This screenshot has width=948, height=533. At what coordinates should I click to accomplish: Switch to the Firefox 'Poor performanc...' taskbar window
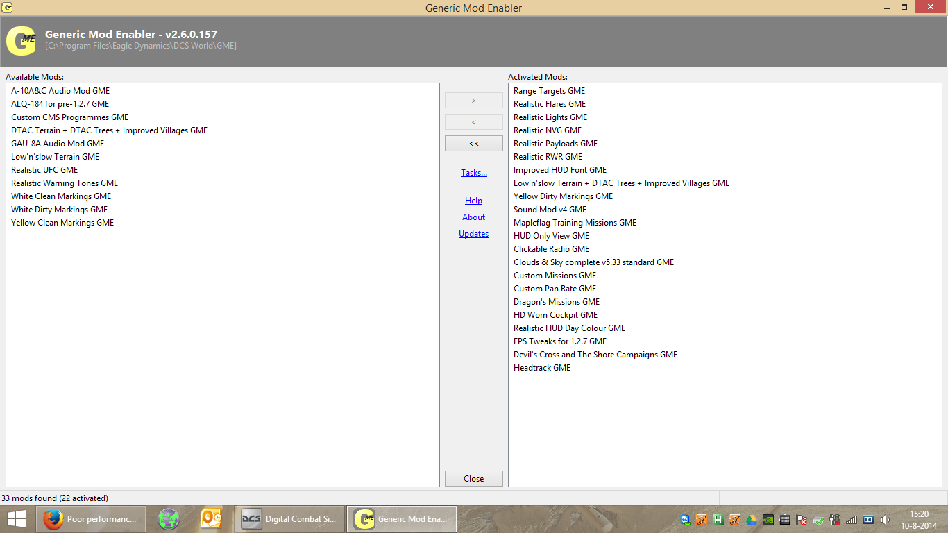[91, 519]
